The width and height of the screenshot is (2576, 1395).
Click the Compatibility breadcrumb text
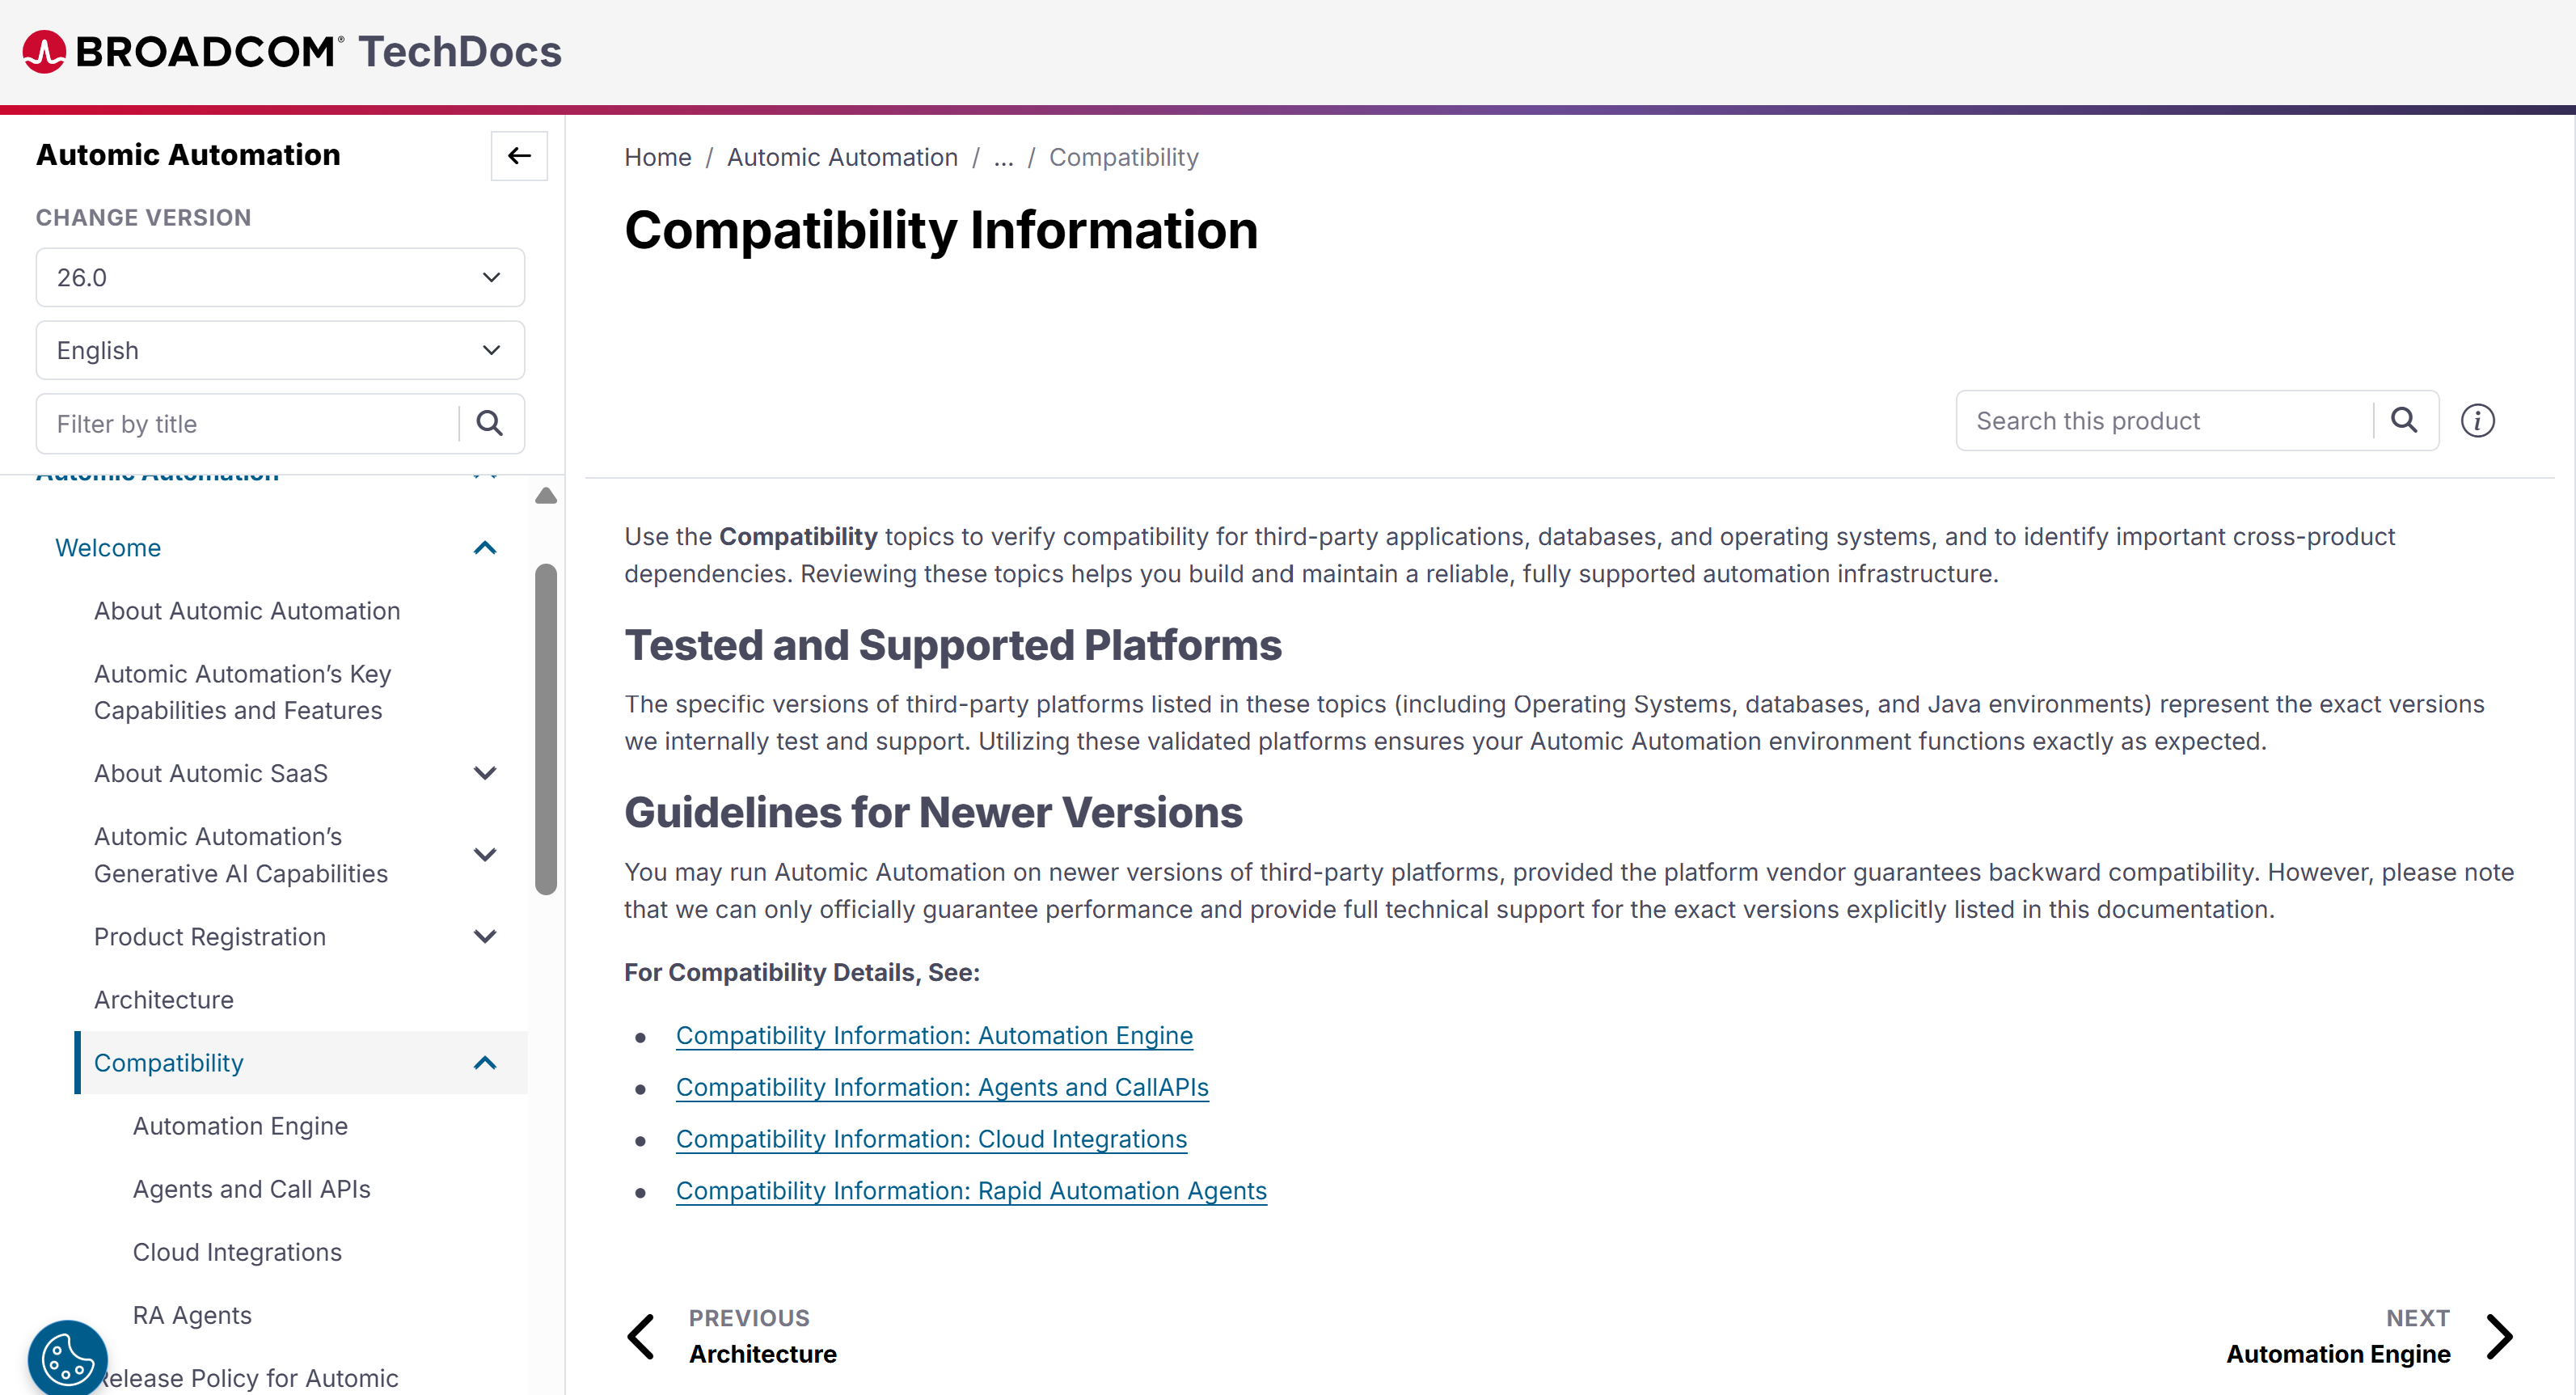[x=1124, y=157]
